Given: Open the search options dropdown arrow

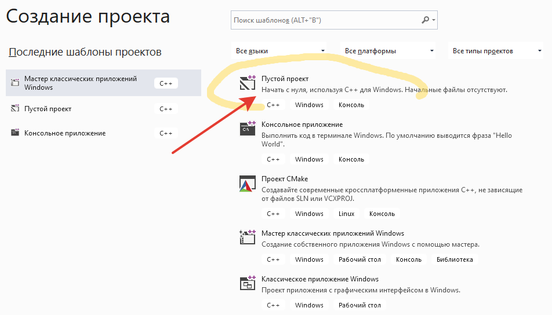Looking at the screenshot, I should point(434,20).
